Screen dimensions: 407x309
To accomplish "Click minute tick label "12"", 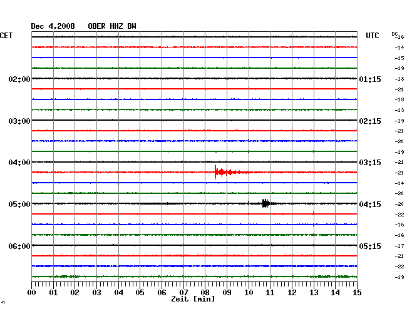I will point(292,293).
